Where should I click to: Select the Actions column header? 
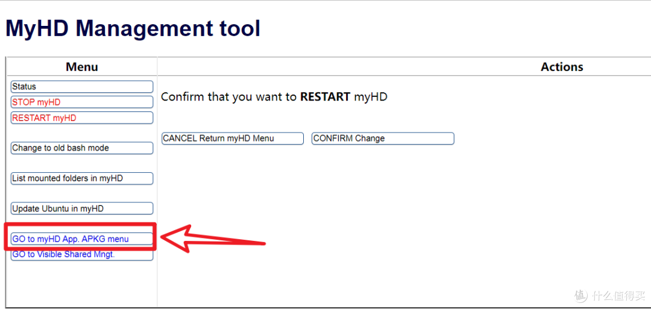pyautogui.click(x=561, y=67)
